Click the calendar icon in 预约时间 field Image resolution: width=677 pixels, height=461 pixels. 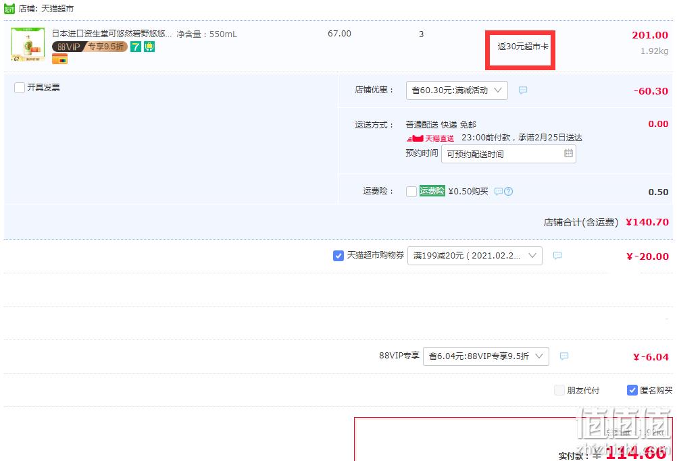568,153
